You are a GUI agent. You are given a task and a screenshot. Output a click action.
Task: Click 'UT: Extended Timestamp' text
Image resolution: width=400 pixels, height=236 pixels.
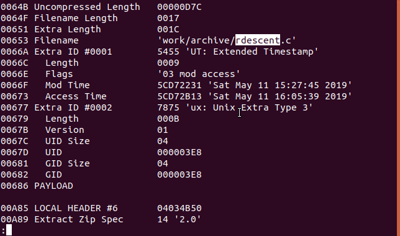252,52
